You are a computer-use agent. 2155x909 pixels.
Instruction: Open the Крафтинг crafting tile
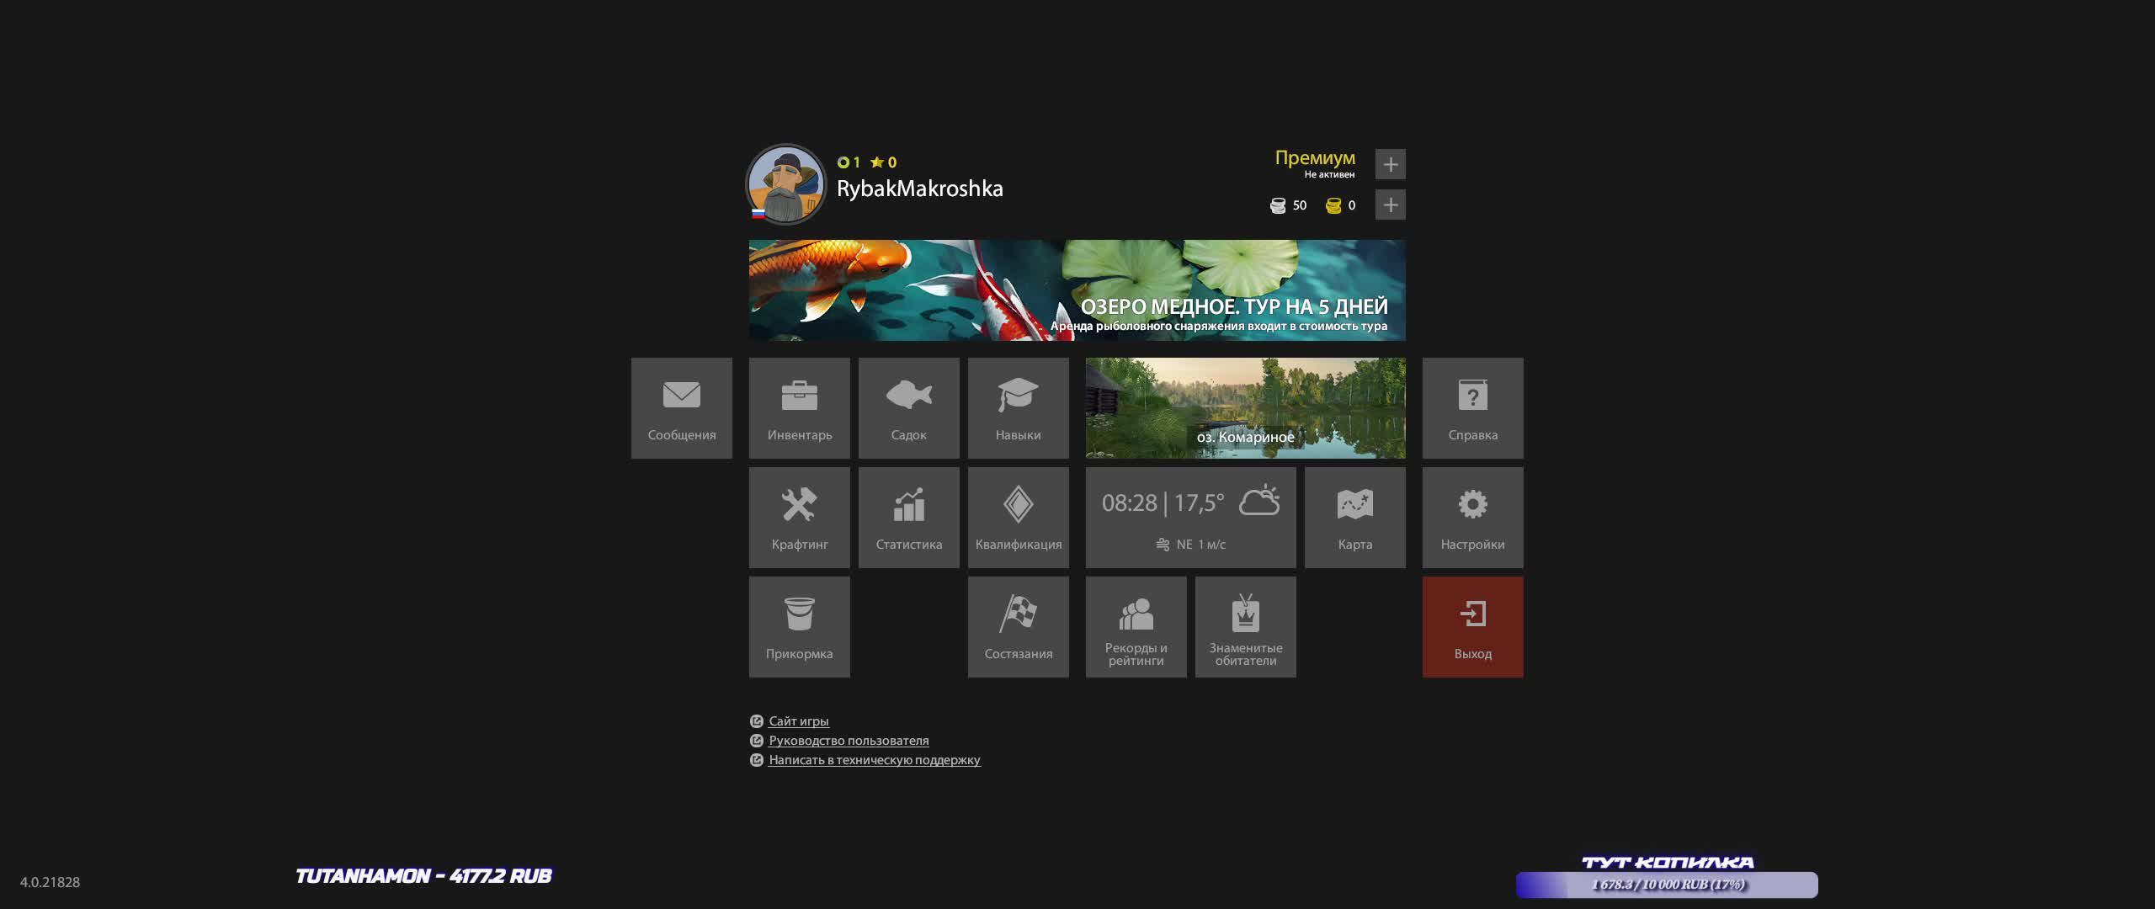(x=799, y=518)
